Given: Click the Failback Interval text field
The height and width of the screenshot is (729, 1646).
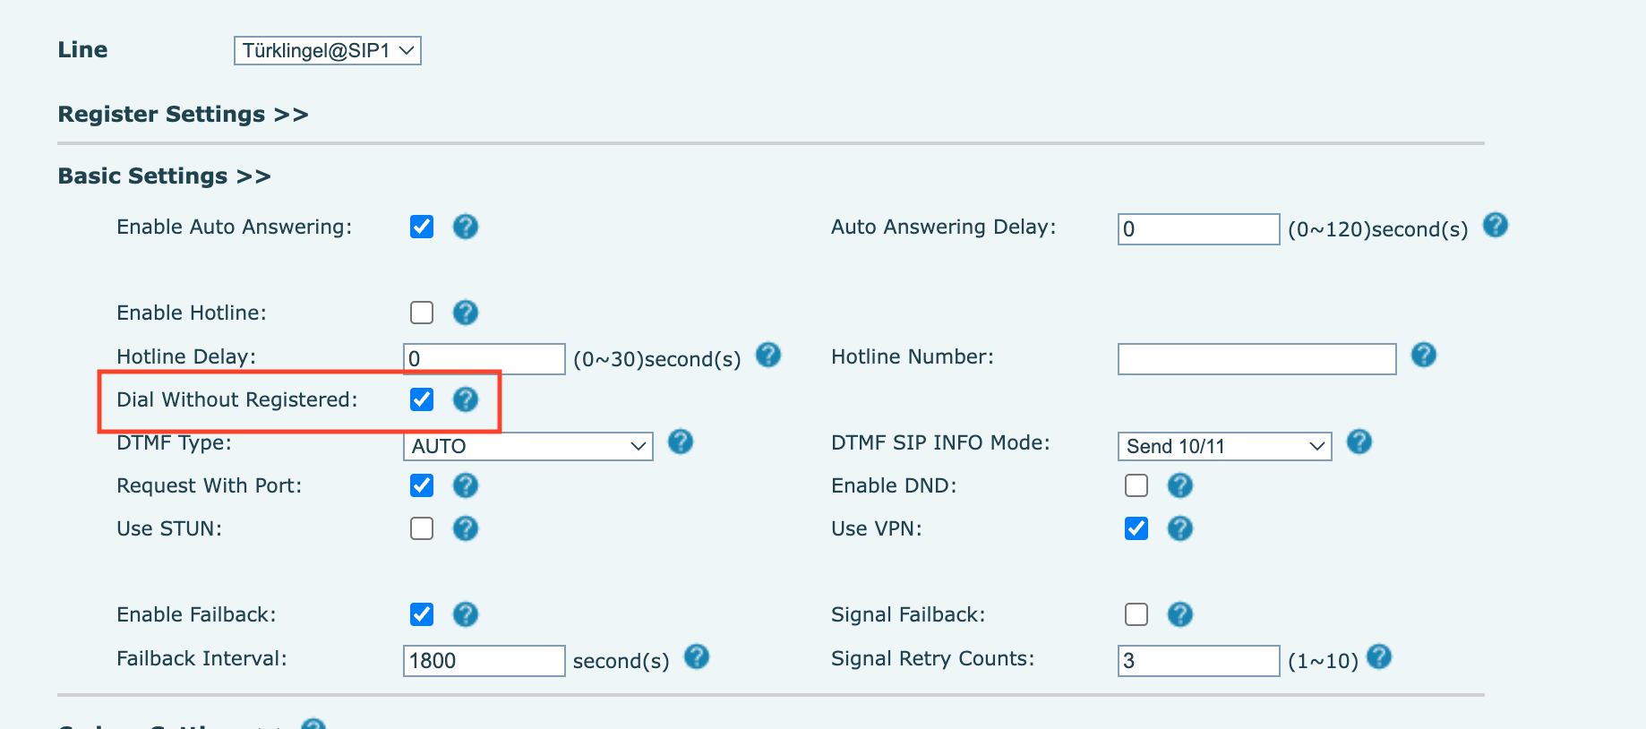Looking at the screenshot, I should [484, 661].
